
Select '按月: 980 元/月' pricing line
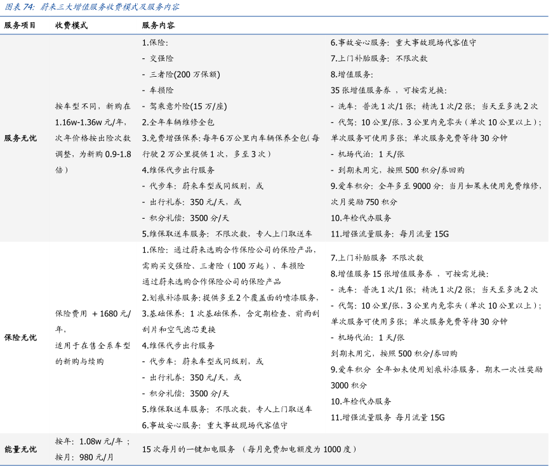(x=84, y=457)
